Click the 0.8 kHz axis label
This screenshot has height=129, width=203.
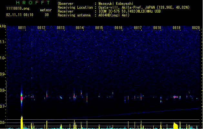coord(3,90)
